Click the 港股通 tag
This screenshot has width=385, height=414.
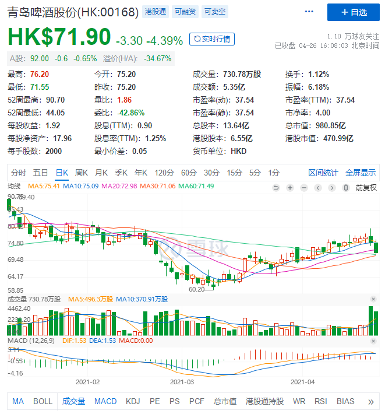point(156,12)
